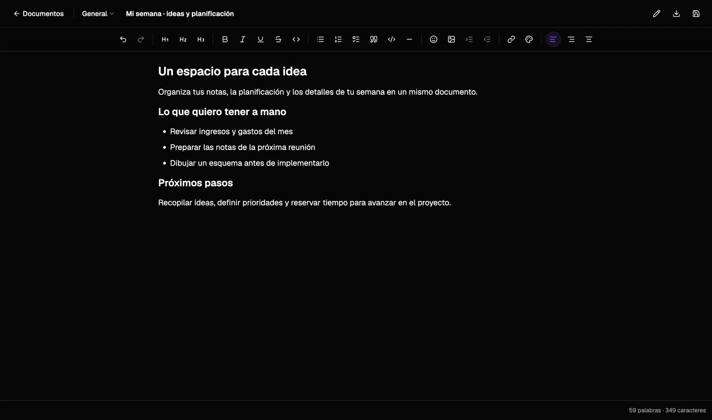Apply Heading 1 style
712x420 pixels.
point(165,40)
